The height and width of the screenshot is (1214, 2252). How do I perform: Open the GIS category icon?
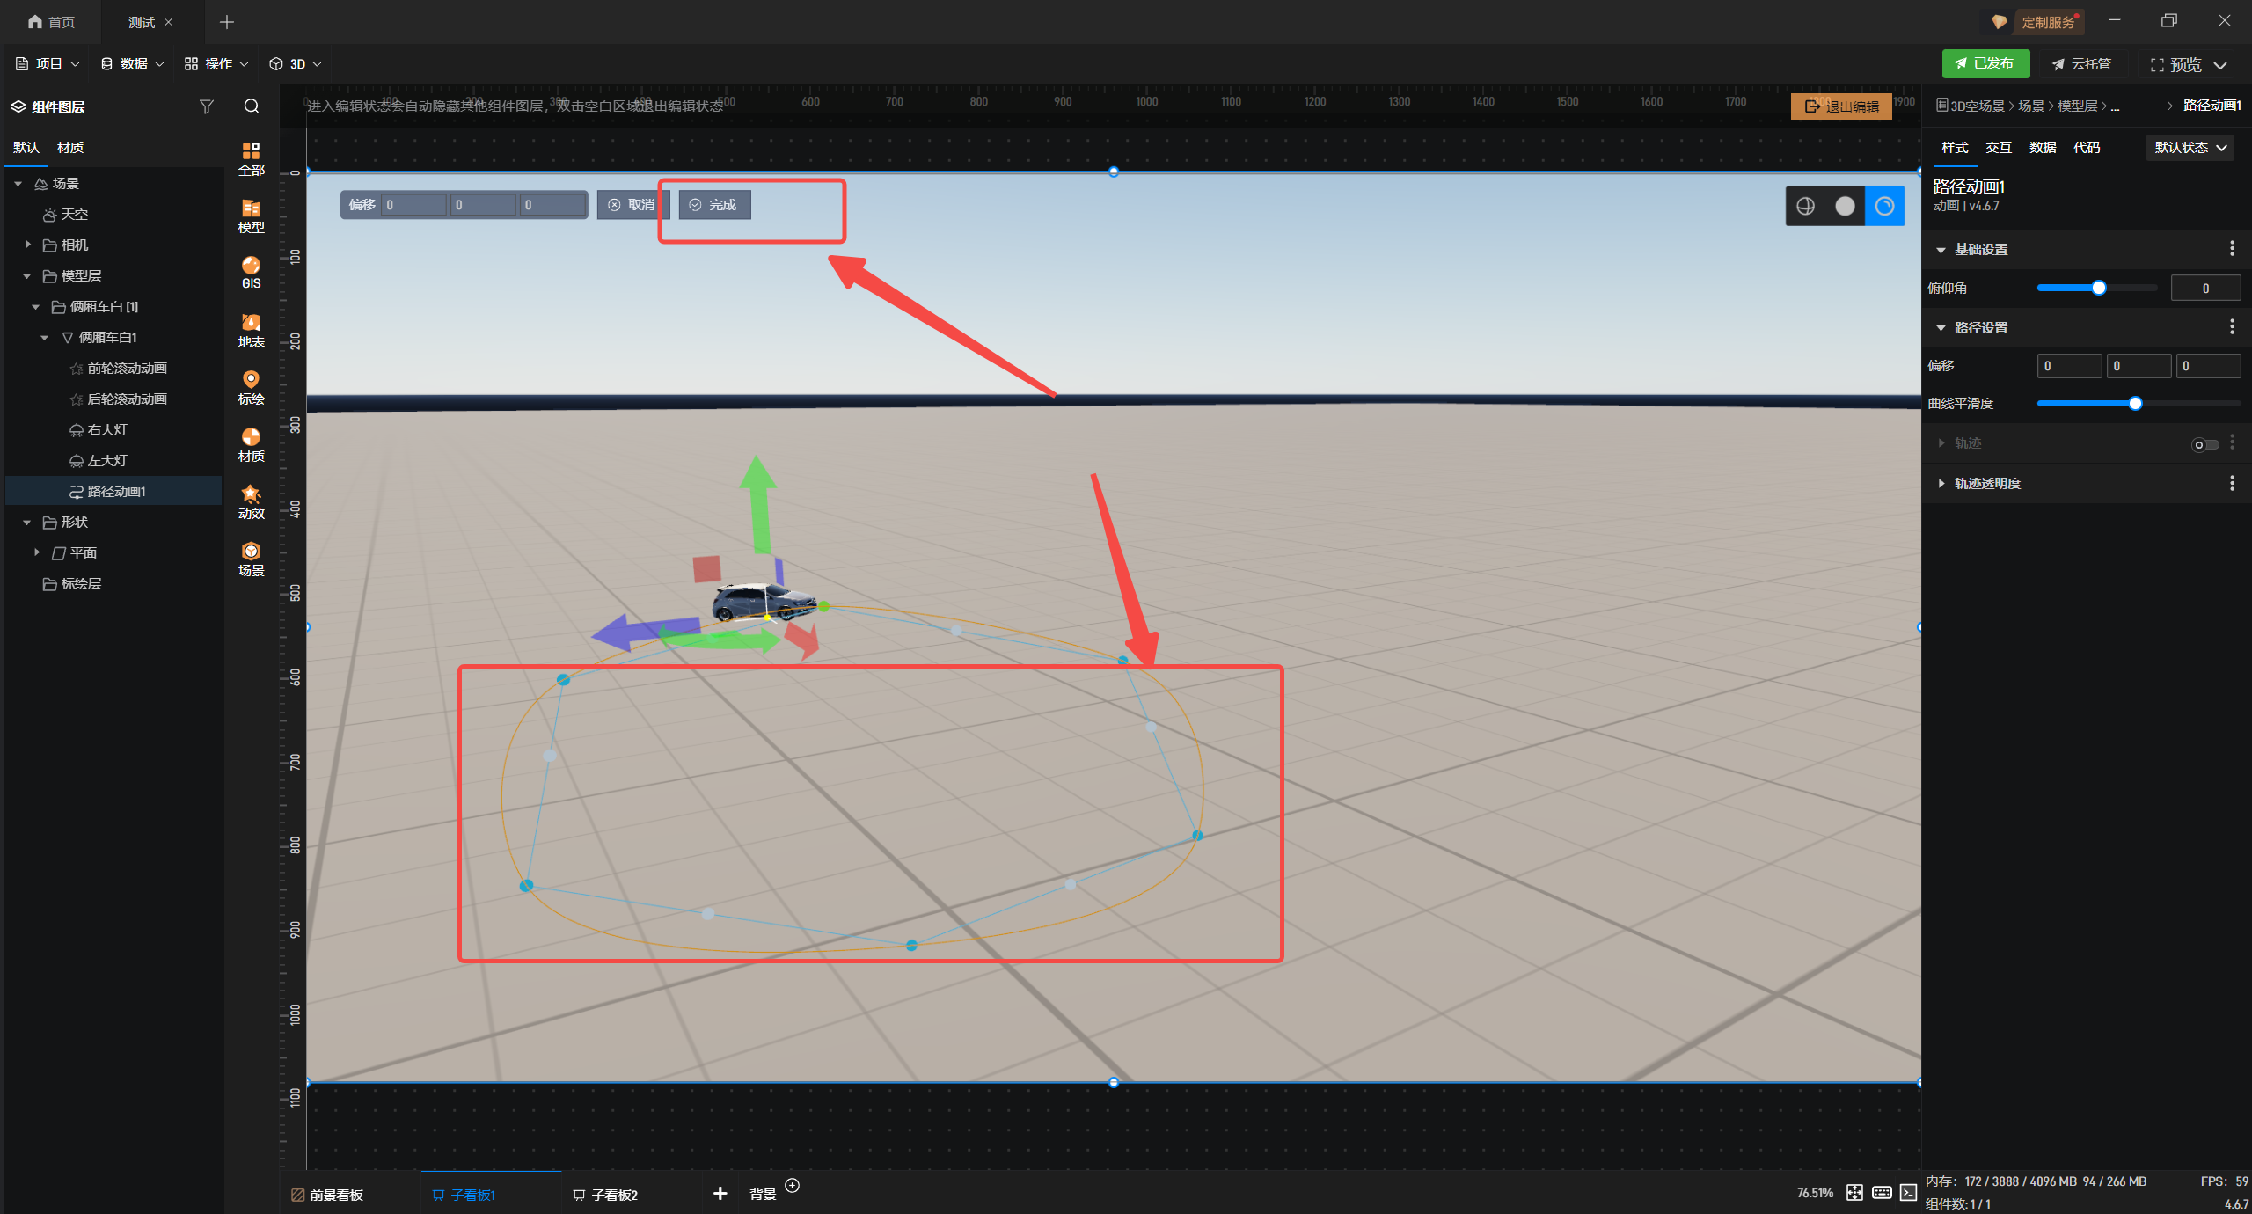251,272
